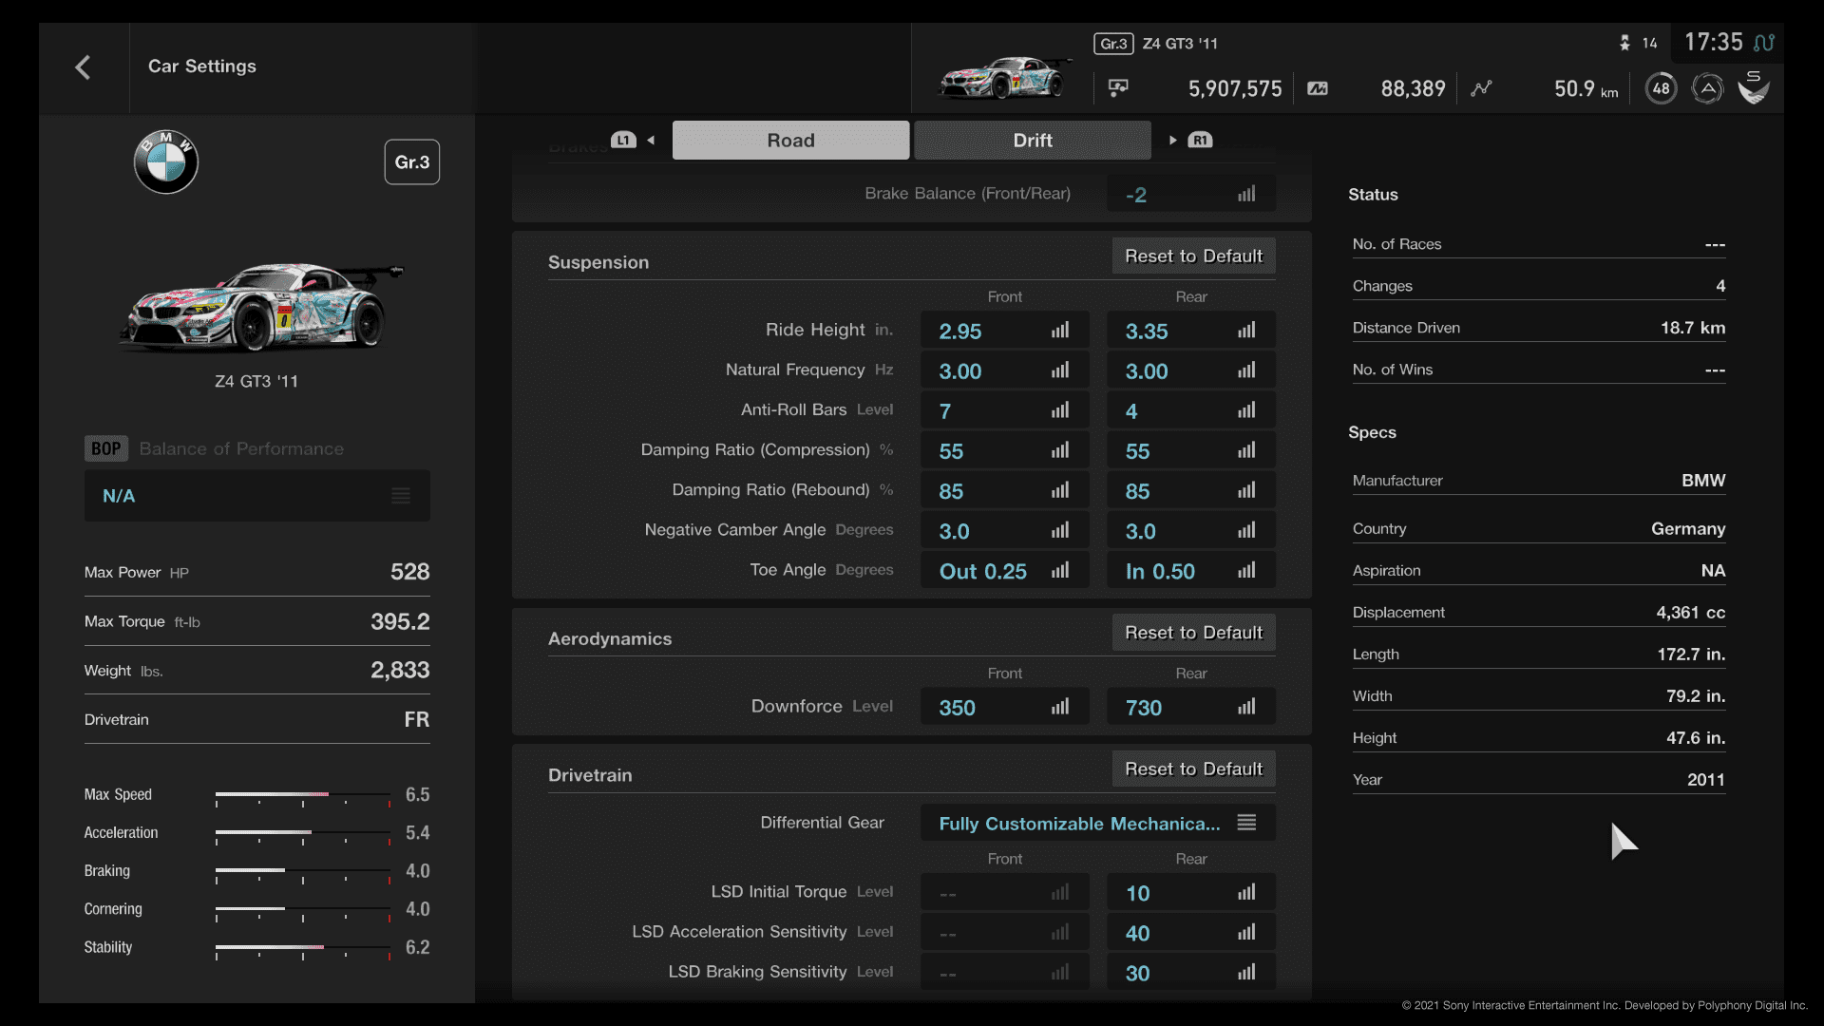Open adjuster bars for rear LSD Initial Torque
Image resolution: width=1824 pixels, height=1026 pixels.
(1246, 892)
